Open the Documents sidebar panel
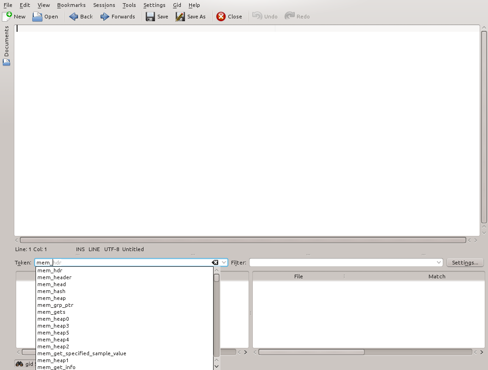The image size is (488, 370). (6, 45)
